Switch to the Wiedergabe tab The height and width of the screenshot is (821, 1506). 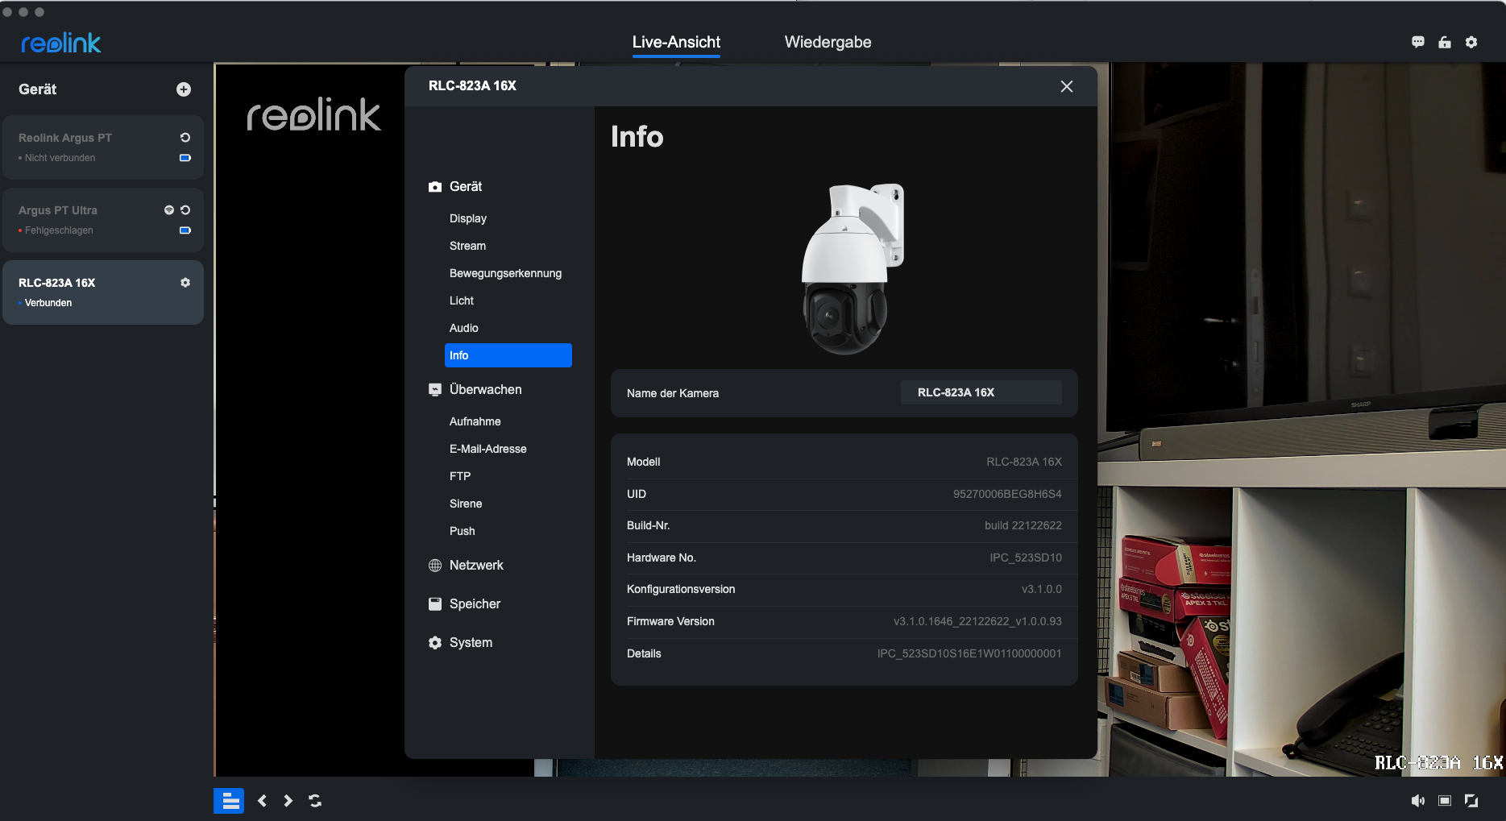click(828, 43)
